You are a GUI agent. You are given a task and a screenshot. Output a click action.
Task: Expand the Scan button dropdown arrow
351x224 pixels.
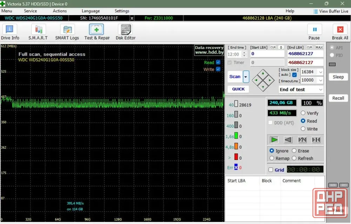[x=246, y=77]
